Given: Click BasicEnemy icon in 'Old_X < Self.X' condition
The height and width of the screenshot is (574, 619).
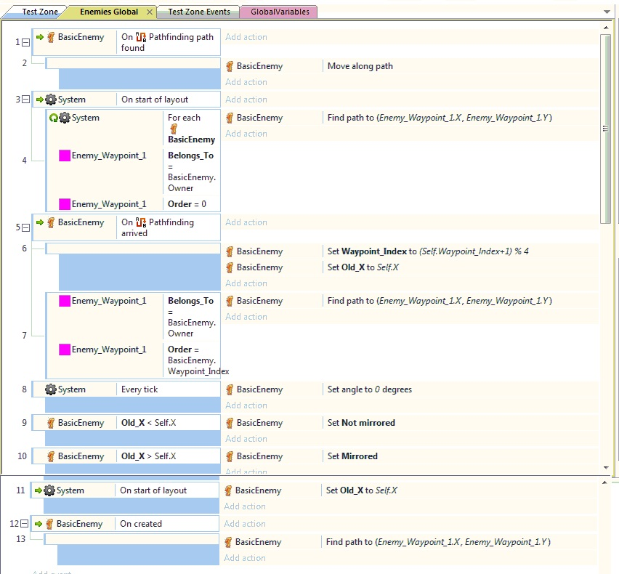Looking at the screenshot, I should 51,423.
